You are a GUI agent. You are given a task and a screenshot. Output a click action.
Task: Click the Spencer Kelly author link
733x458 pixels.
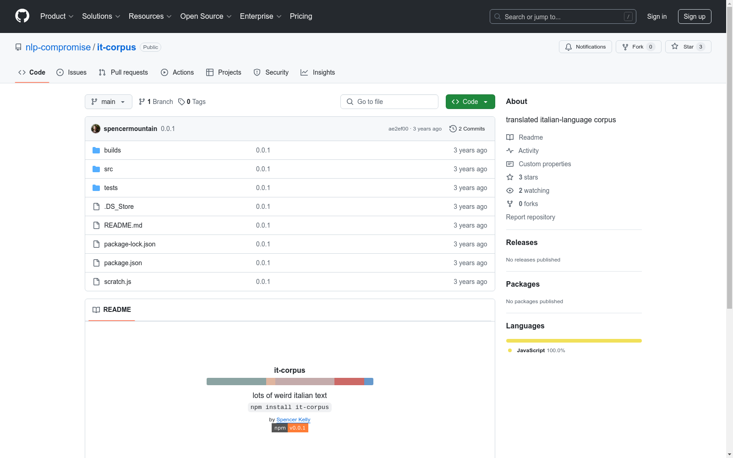[293, 420]
